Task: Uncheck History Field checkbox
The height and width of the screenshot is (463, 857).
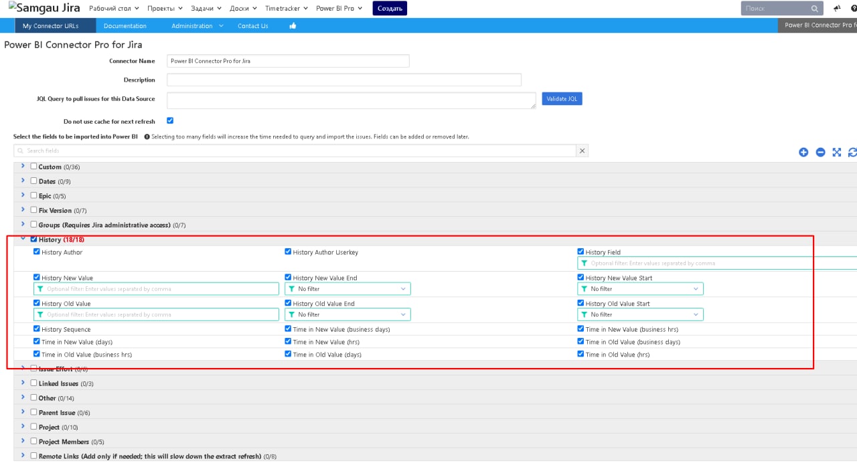Action: point(581,252)
